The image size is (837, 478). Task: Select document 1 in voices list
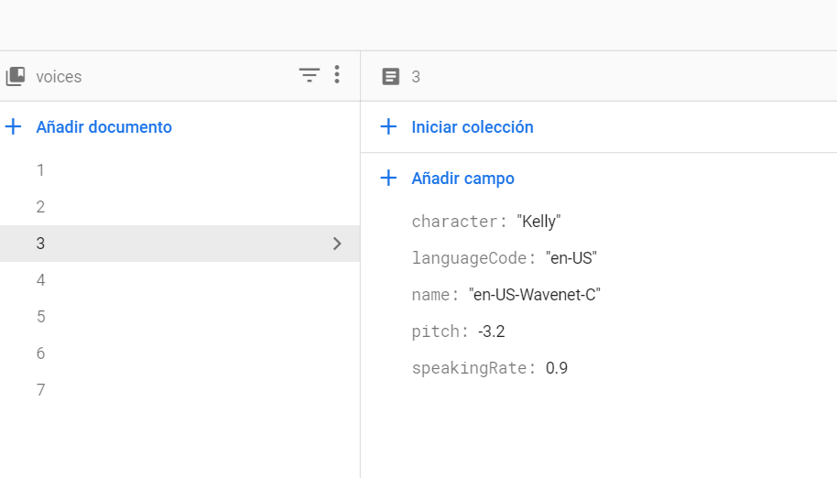[40, 170]
